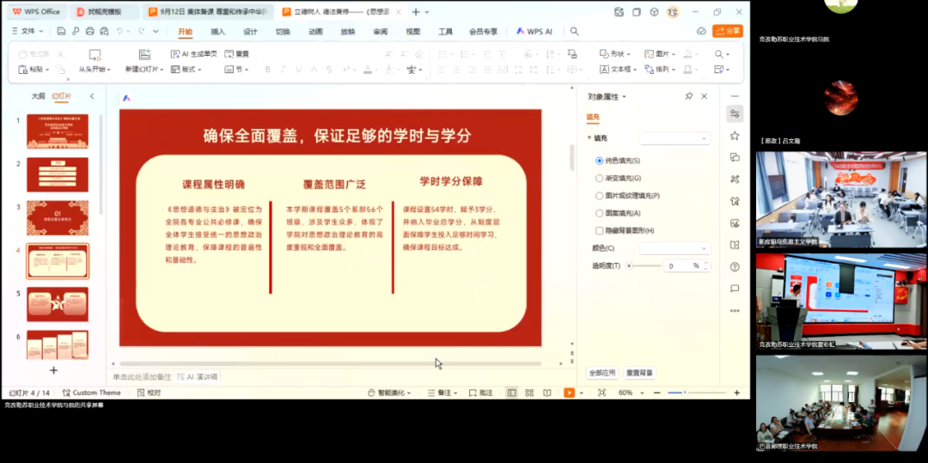Click the add slide plus icon below thumbnails
The width and height of the screenshot is (928, 463).
point(53,370)
